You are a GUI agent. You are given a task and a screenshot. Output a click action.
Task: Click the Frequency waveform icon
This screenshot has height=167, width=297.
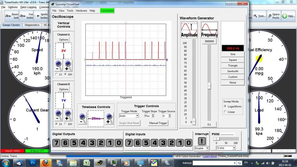209,30
